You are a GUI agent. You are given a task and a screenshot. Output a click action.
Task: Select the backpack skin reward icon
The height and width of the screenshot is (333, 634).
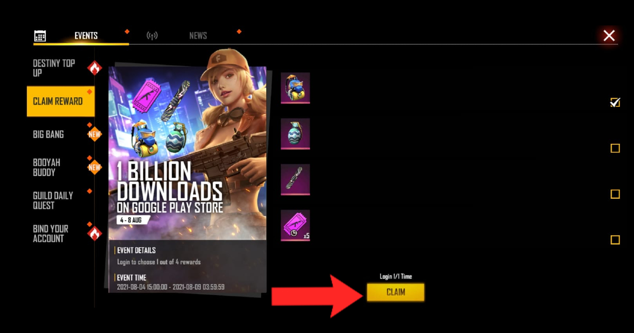[295, 88]
